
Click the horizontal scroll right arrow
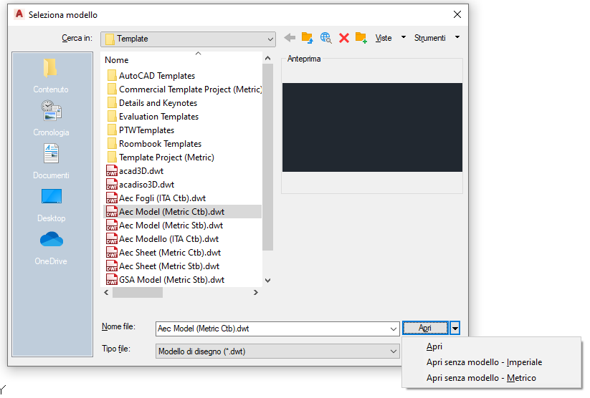[x=256, y=292]
